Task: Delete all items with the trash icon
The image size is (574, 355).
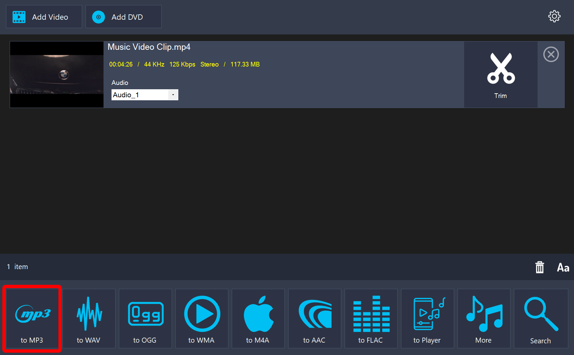Action: pyautogui.click(x=540, y=267)
